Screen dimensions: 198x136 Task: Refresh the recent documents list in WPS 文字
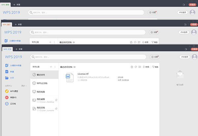136,67
